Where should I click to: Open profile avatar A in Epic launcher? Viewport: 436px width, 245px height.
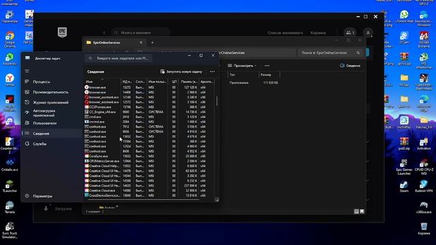click(368, 33)
